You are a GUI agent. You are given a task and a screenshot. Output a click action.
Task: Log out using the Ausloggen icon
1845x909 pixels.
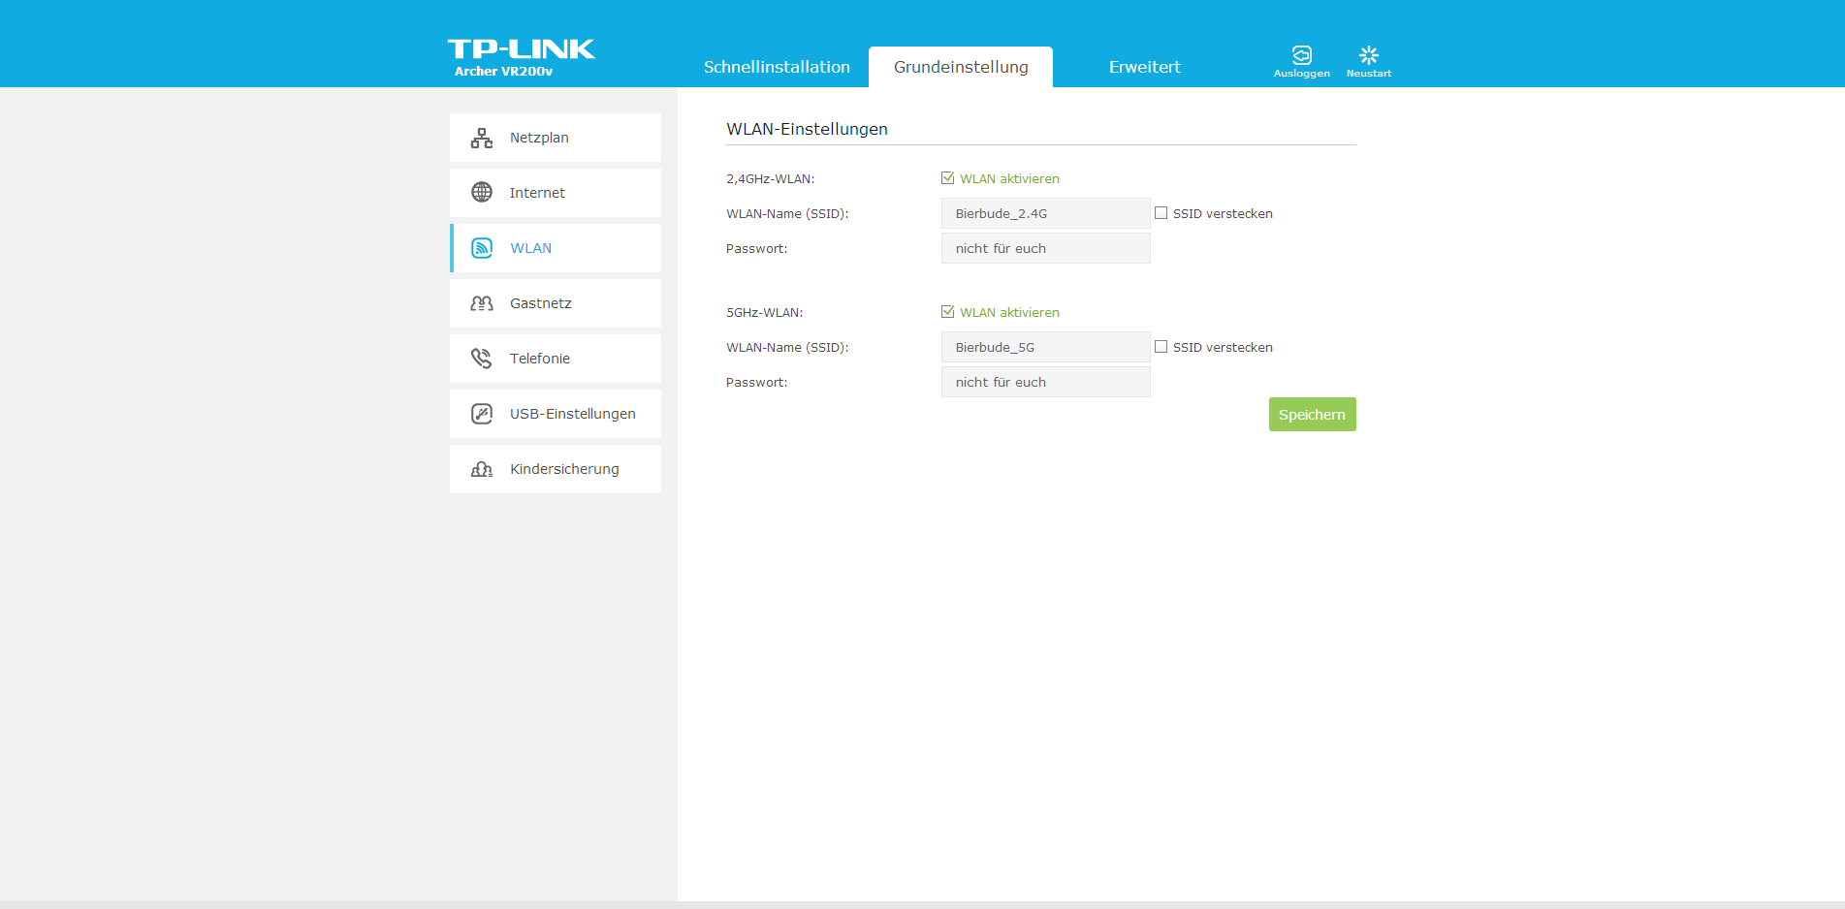(x=1301, y=56)
